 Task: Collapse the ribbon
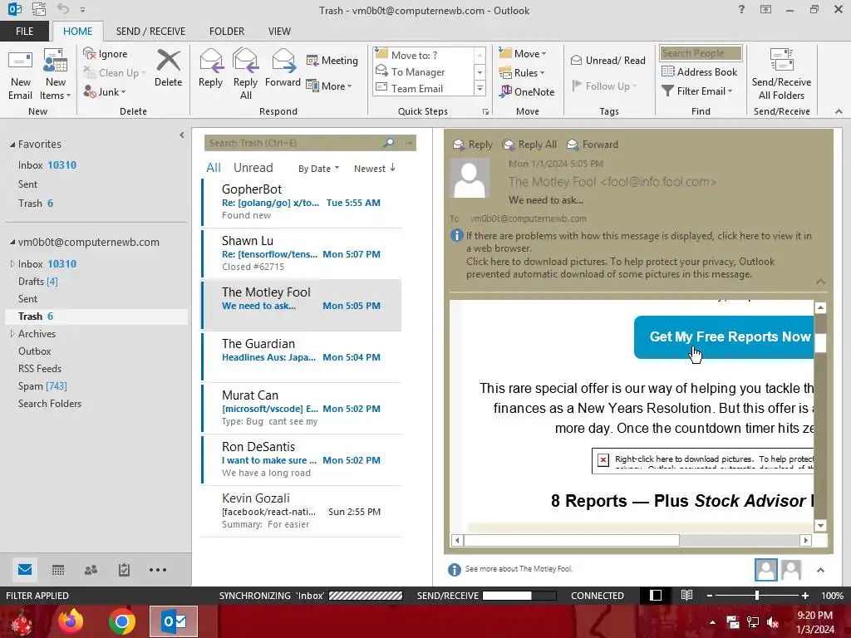pos(839,111)
